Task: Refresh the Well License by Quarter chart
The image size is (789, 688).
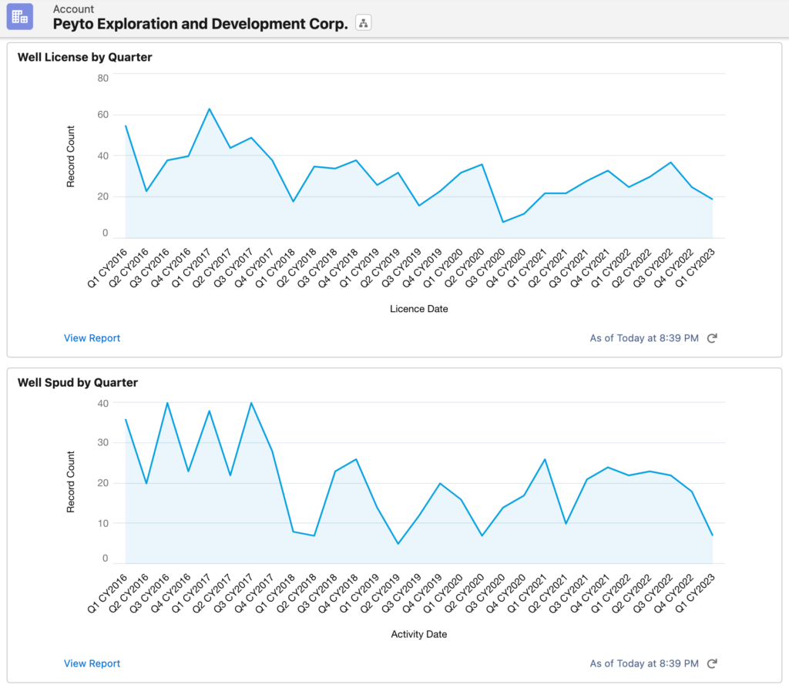Action: (x=712, y=338)
